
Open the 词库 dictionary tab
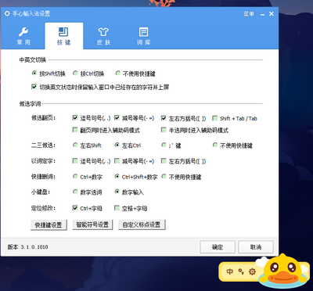pos(143,36)
